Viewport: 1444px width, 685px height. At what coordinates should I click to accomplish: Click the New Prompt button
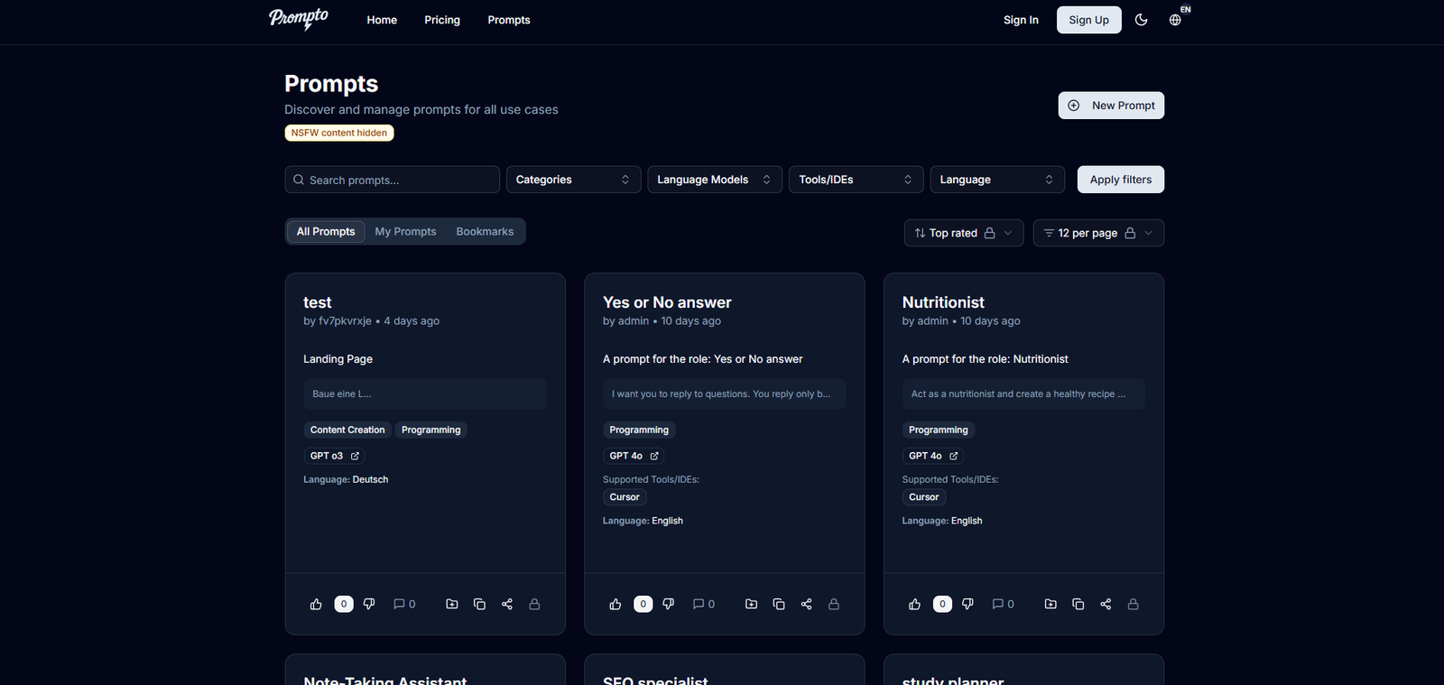[1111, 106]
